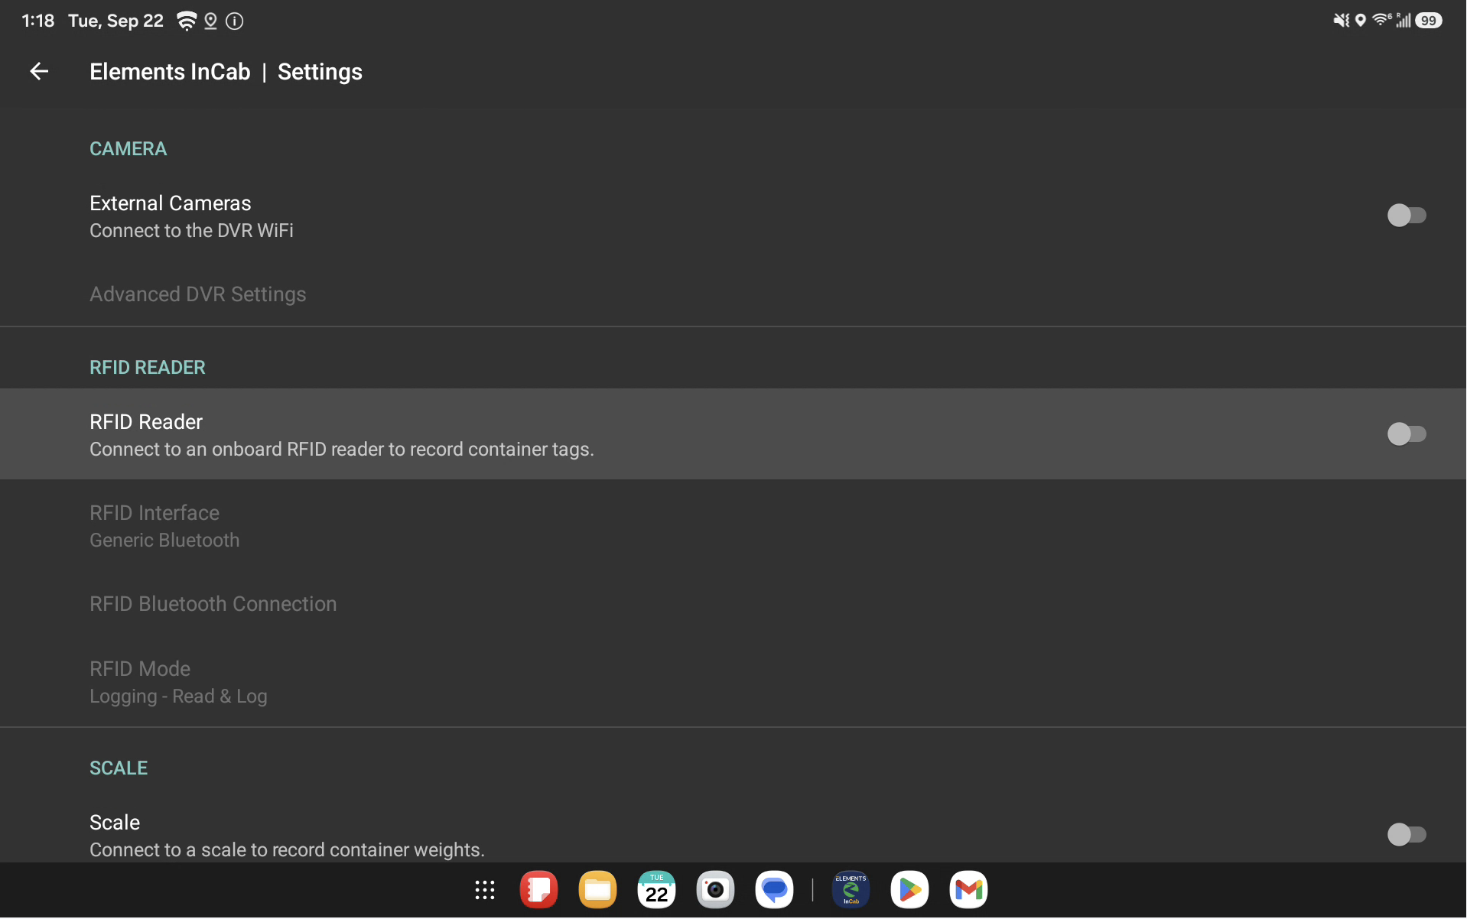Select the Scale row title

coord(115,823)
